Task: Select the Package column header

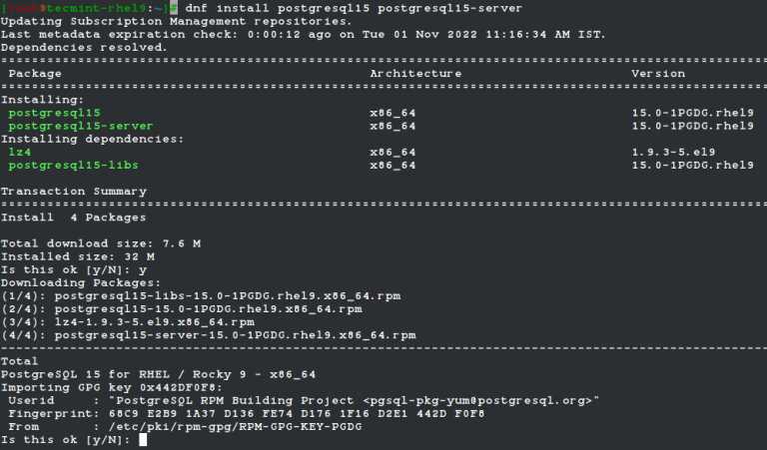Action: [x=35, y=73]
